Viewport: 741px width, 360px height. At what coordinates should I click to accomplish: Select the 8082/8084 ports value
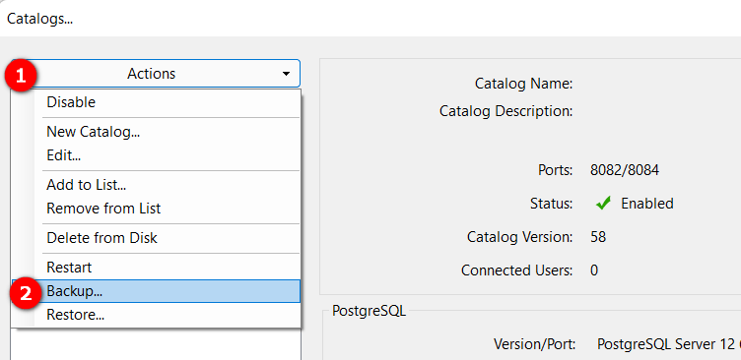[625, 170]
